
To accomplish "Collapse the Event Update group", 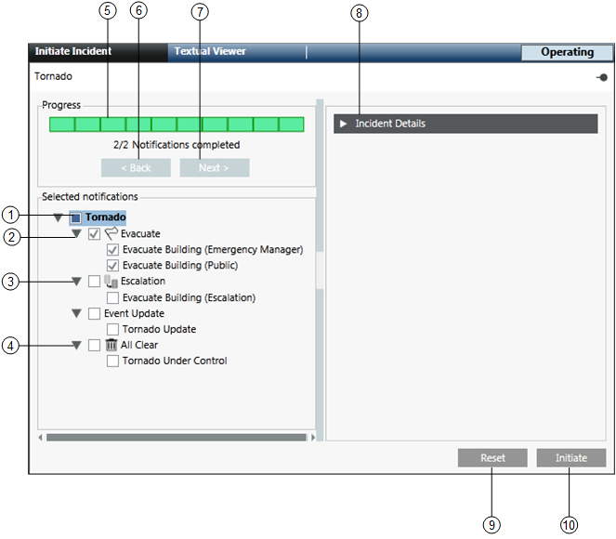I will pos(77,314).
